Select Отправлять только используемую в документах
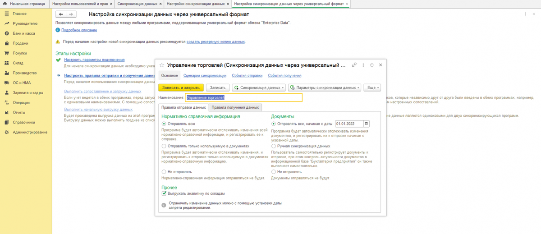Image resolution: width=541 pixels, height=234 pixels. click(164, 146)
